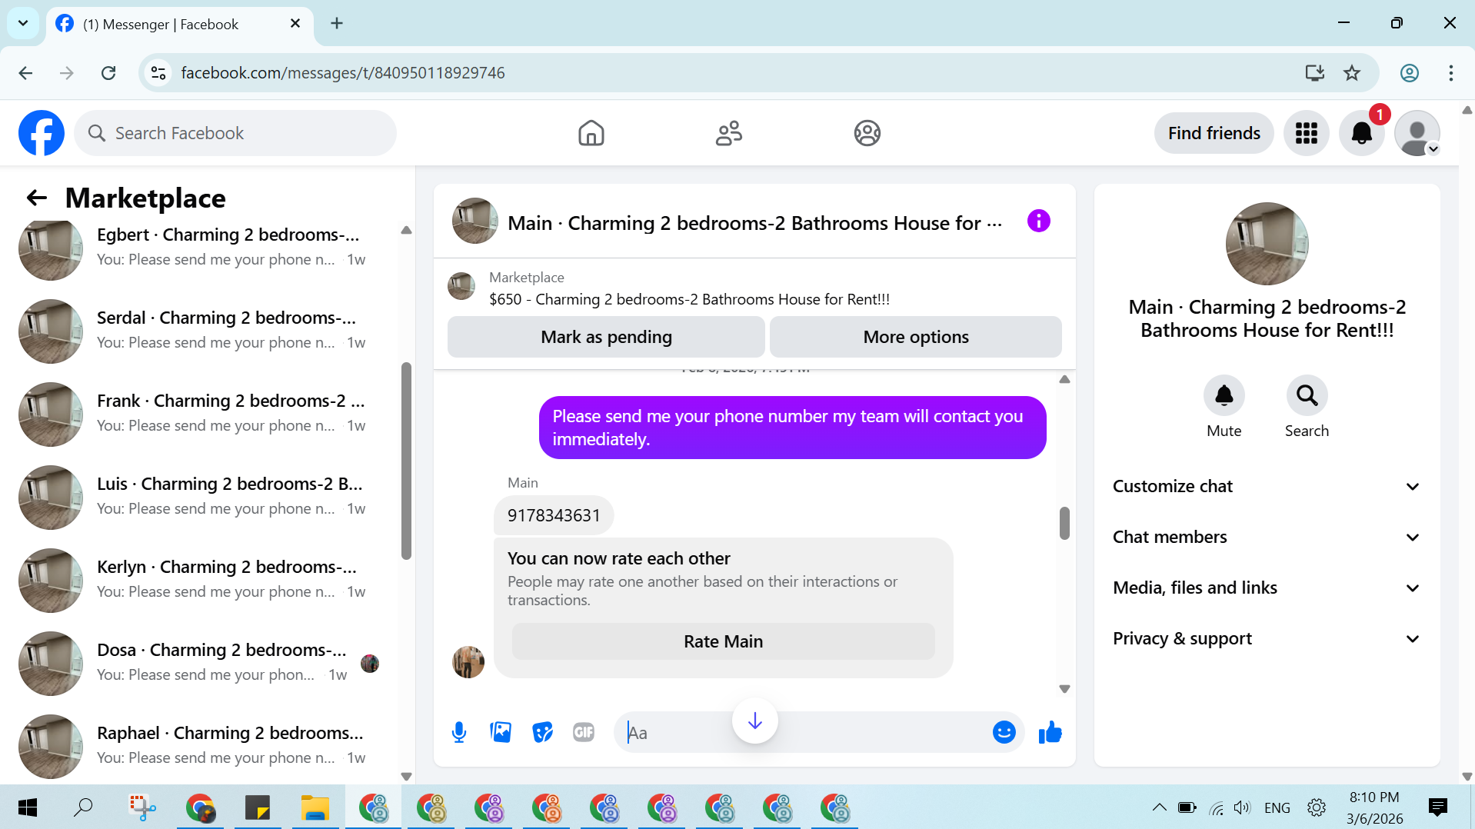Viewport: 1475px width, 829px height.
Task: Bookmark this page with the star
Action: [1351, 73]
